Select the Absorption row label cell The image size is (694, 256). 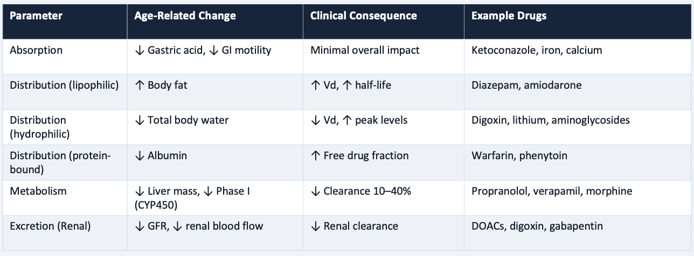pos(36,51)
